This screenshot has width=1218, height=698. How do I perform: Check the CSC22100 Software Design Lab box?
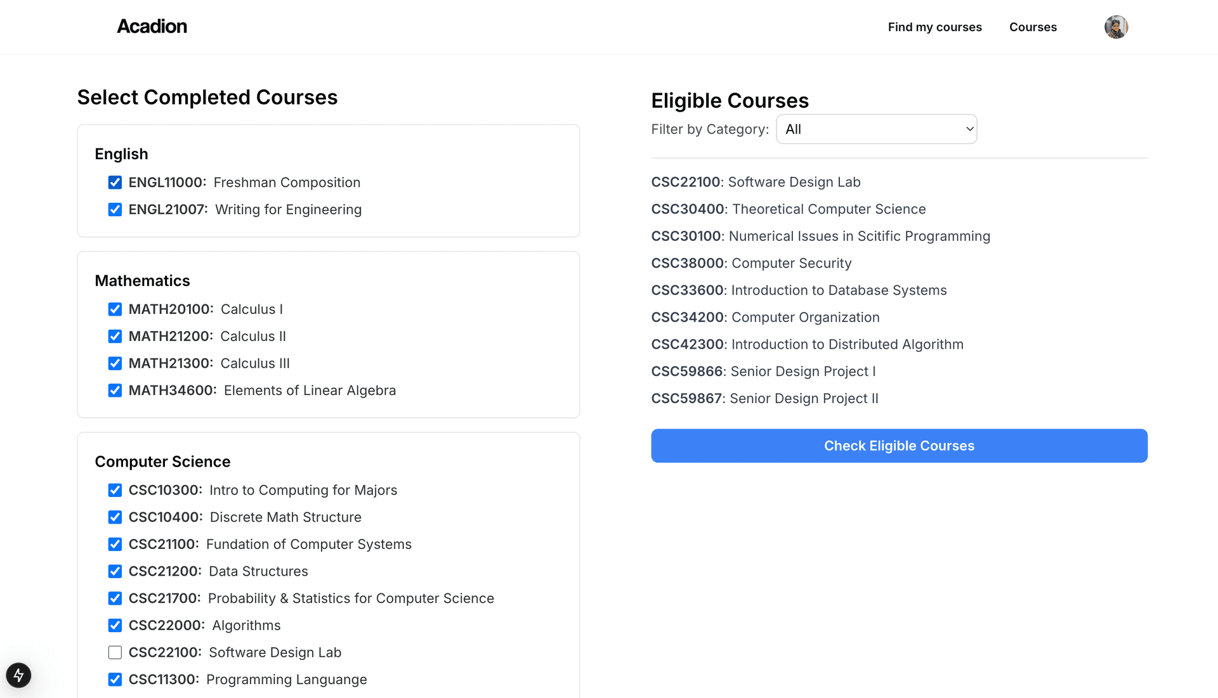click(115, 652)
